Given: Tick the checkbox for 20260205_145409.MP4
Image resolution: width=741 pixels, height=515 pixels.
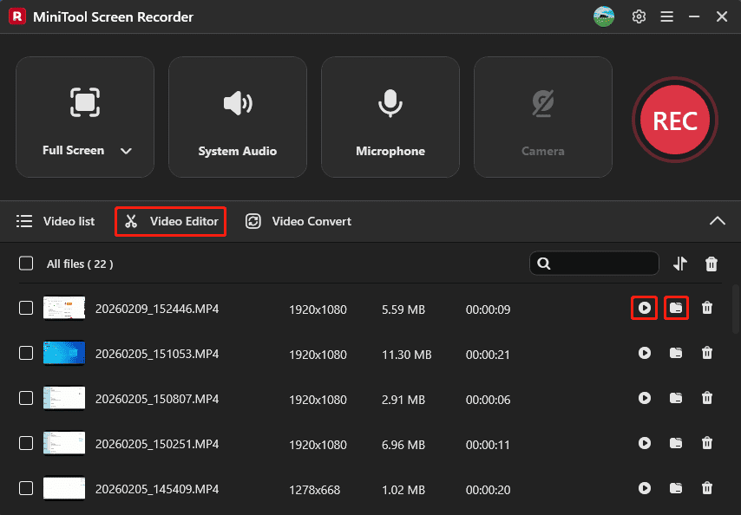Looking at the screenshot, I should click(x=25, y=488).
